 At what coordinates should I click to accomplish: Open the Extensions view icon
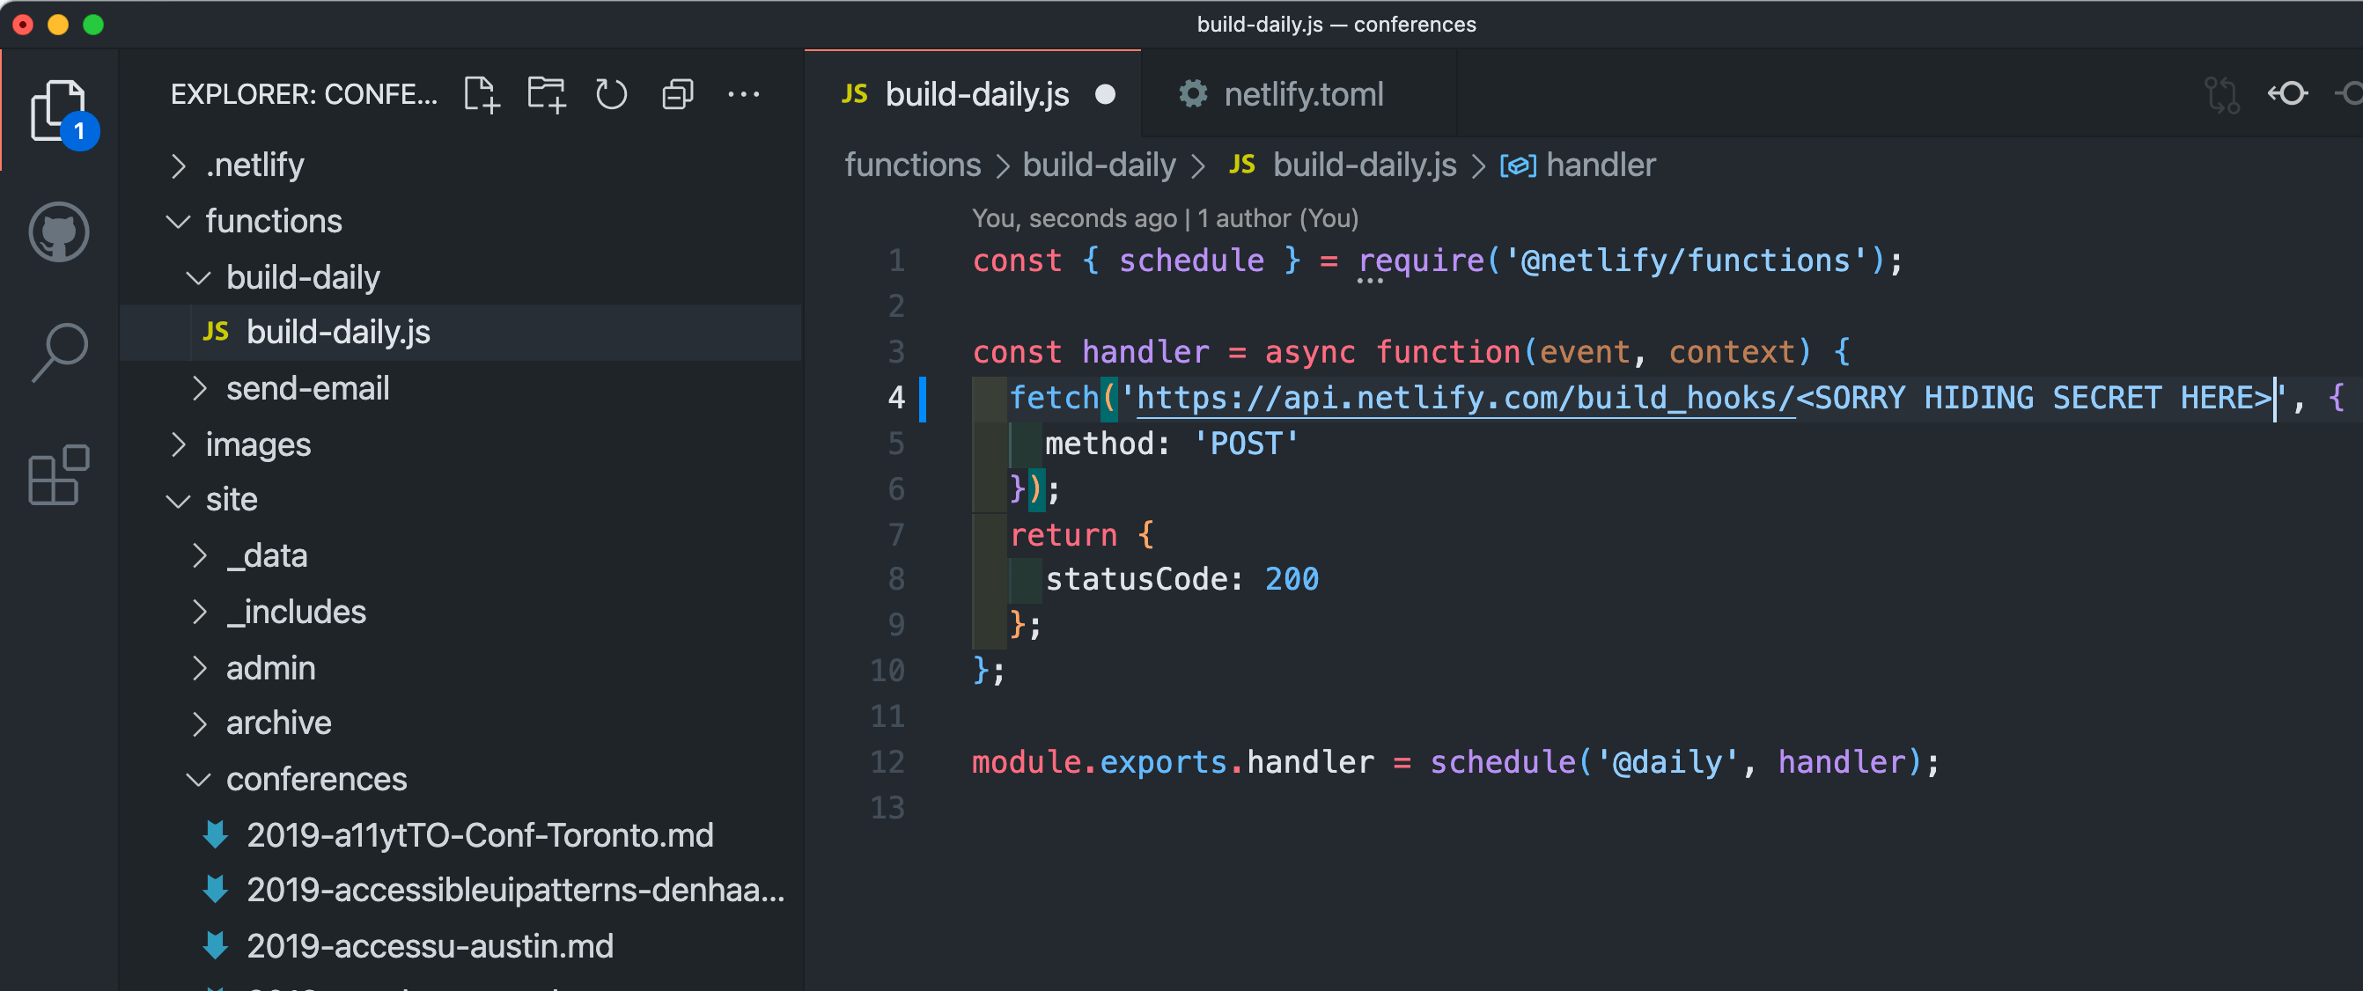[x=59, y=474]
